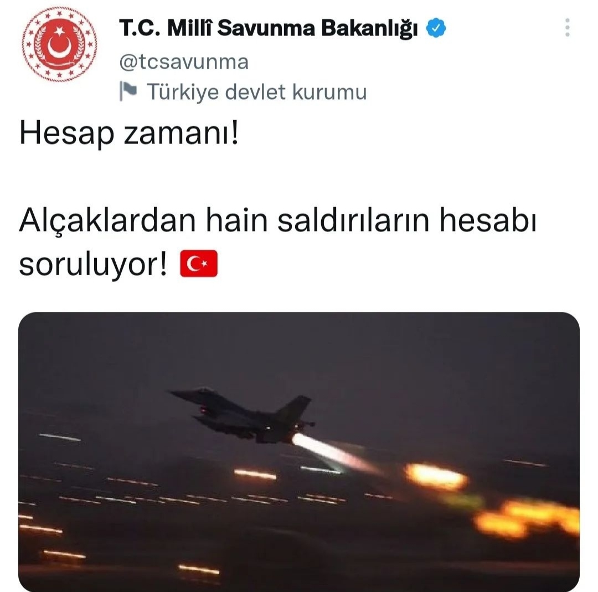Click the crescent and star inside avatar

pyautogui.click(x=59, y=44)
